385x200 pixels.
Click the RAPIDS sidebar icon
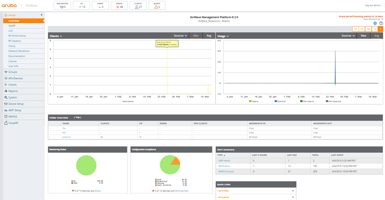[x=6, y=116]
